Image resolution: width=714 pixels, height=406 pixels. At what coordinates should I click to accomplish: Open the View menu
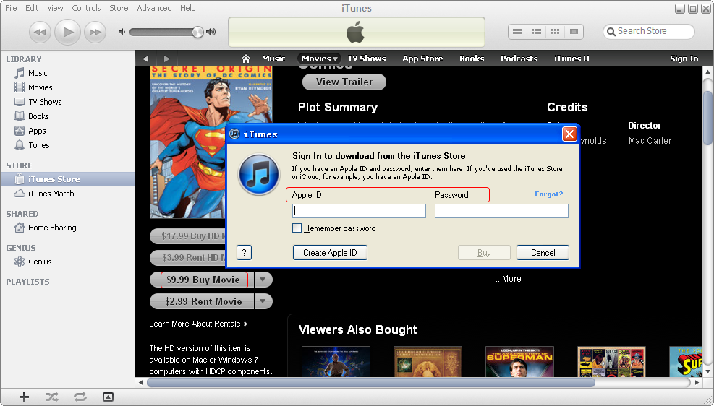(x=55, y=8)
